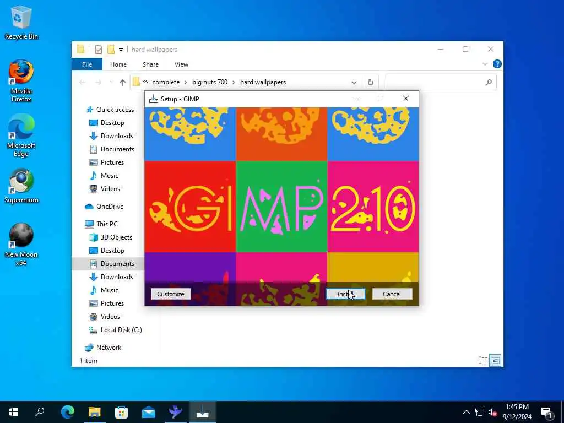Refresh the hard wallpapers folder
Screen dimensions: 564x423
pos(371,83)
